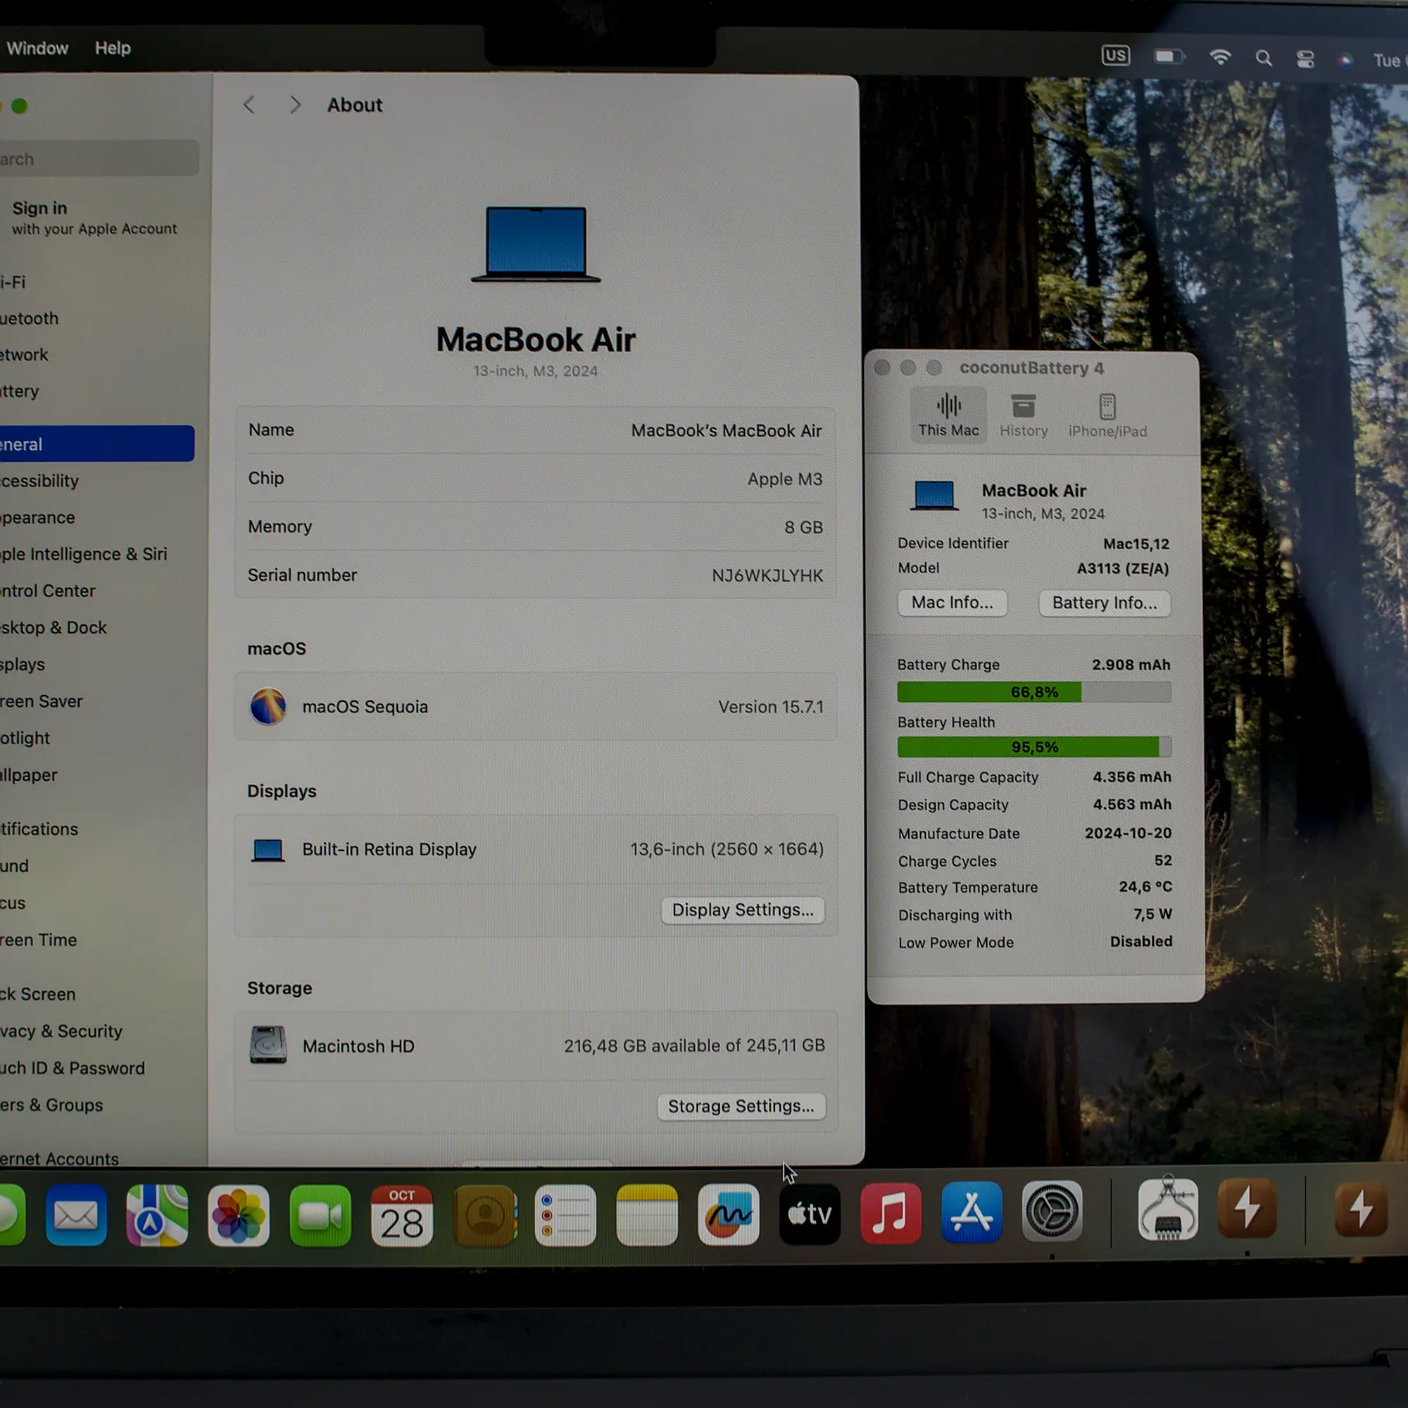The height and width of the screenshot is (1408, 1408).
Task: Go back with the left chevron
Action: tap(249, 105)
